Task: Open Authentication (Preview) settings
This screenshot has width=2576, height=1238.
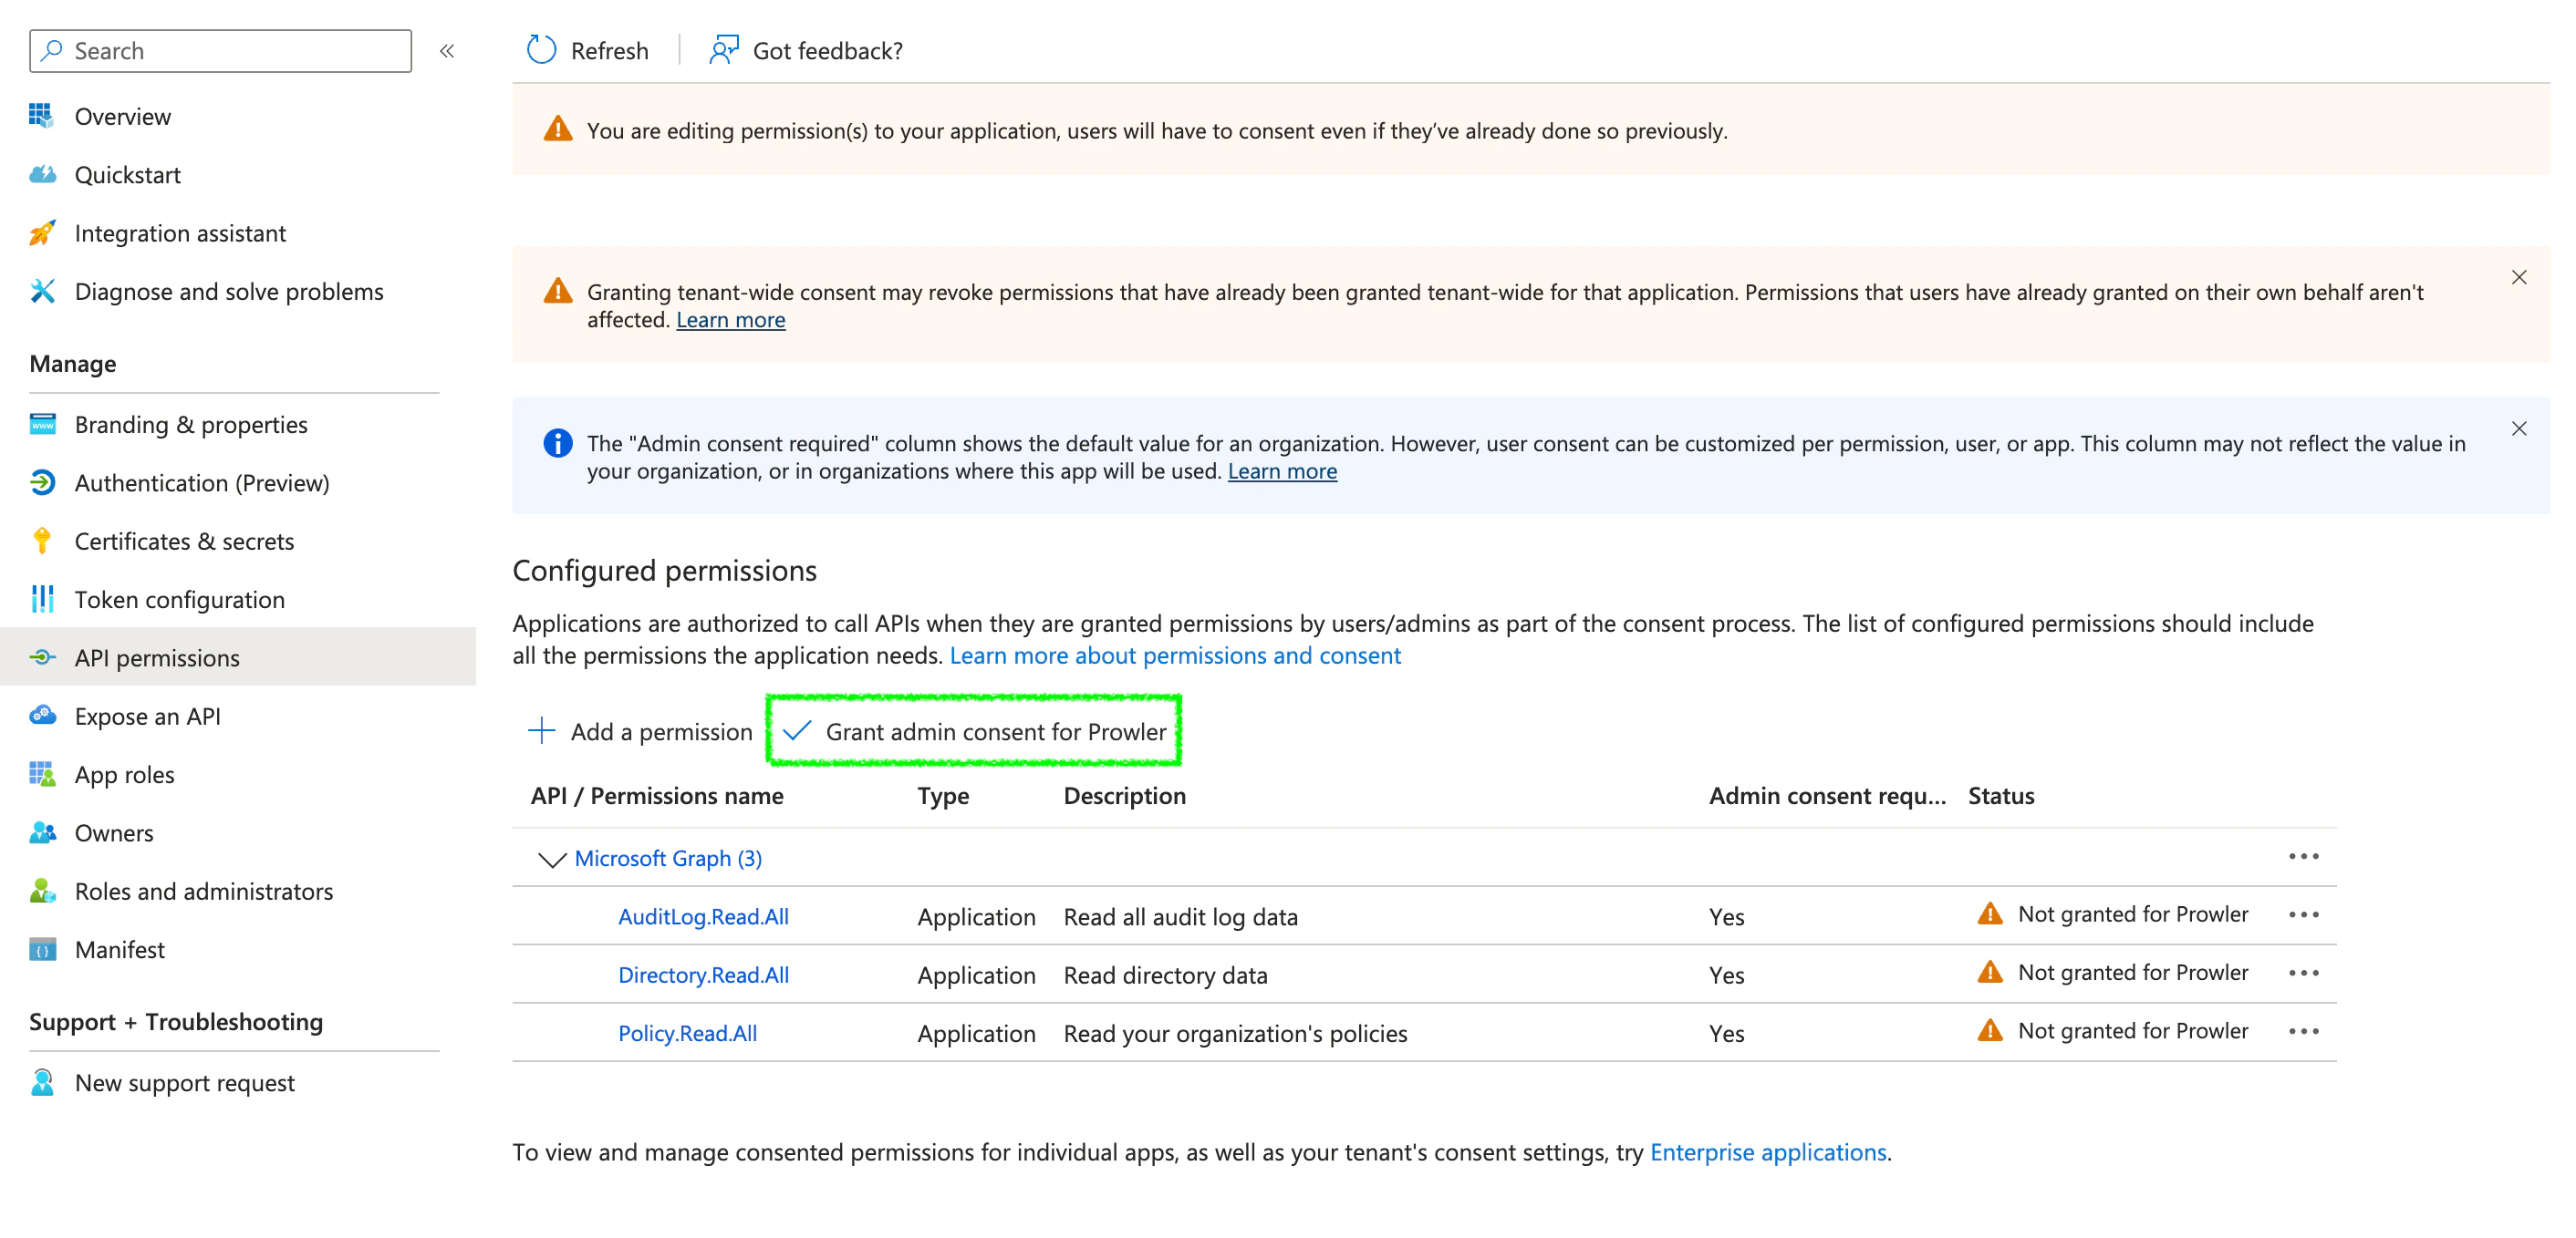Action: [x=203, y=482]
